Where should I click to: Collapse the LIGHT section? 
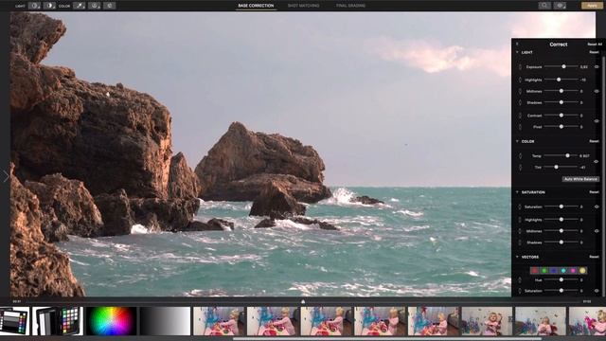(x=518, y=52)
